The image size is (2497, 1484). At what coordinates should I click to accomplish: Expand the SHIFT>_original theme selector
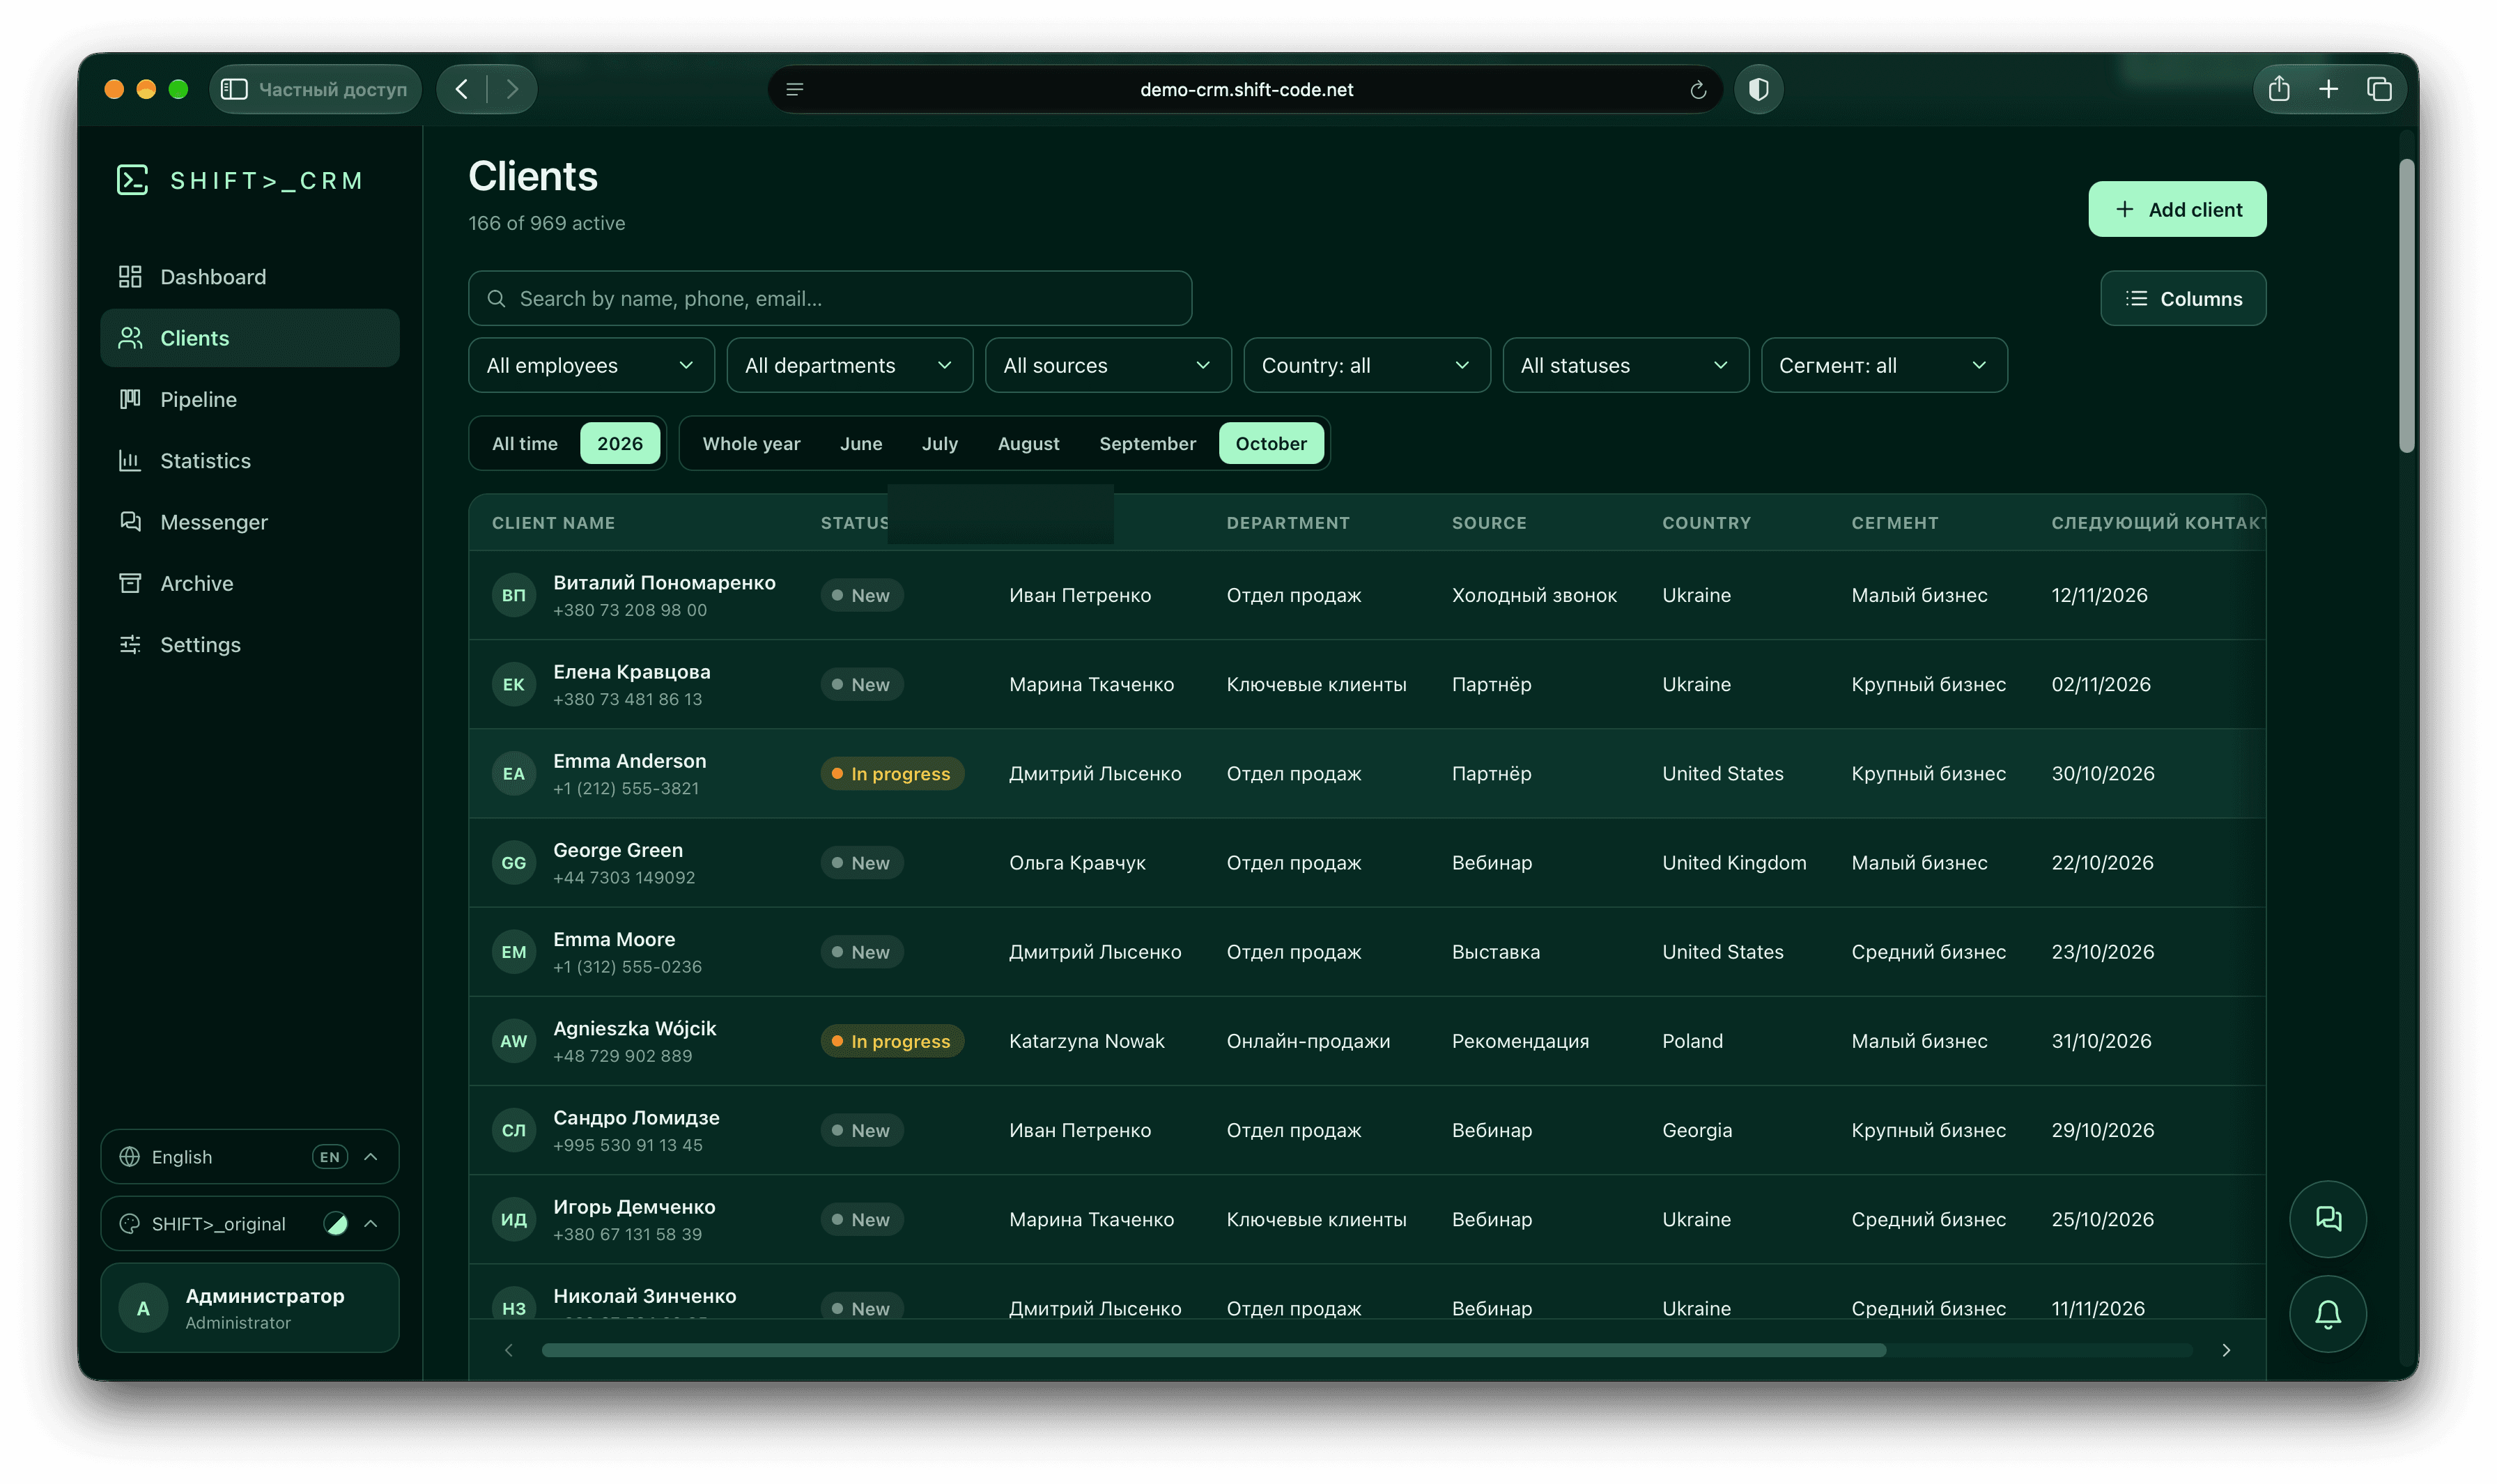(250, 1223)
